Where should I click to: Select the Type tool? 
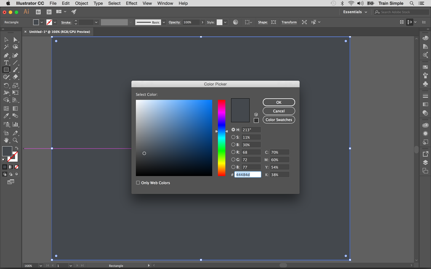pos(6,62)
